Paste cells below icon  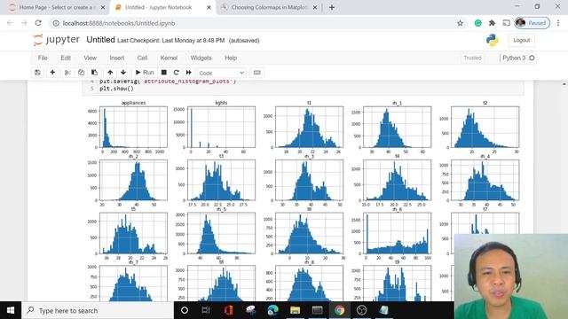[x=95, y=73]
